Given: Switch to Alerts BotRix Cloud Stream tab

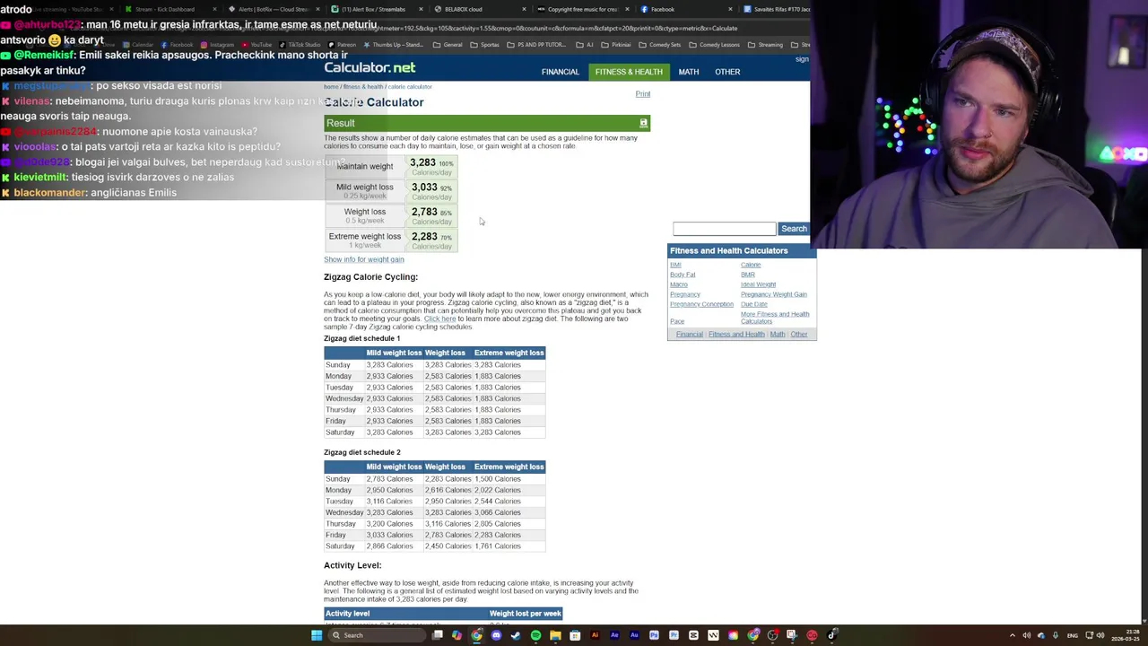Looking at the screenshot, I should tap(274, 9).
